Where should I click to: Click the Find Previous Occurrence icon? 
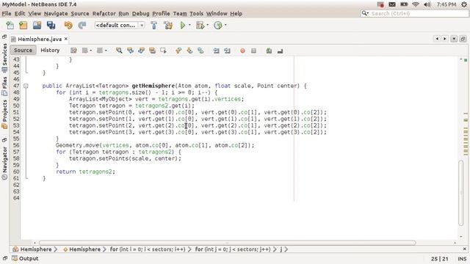click(130, 51)
